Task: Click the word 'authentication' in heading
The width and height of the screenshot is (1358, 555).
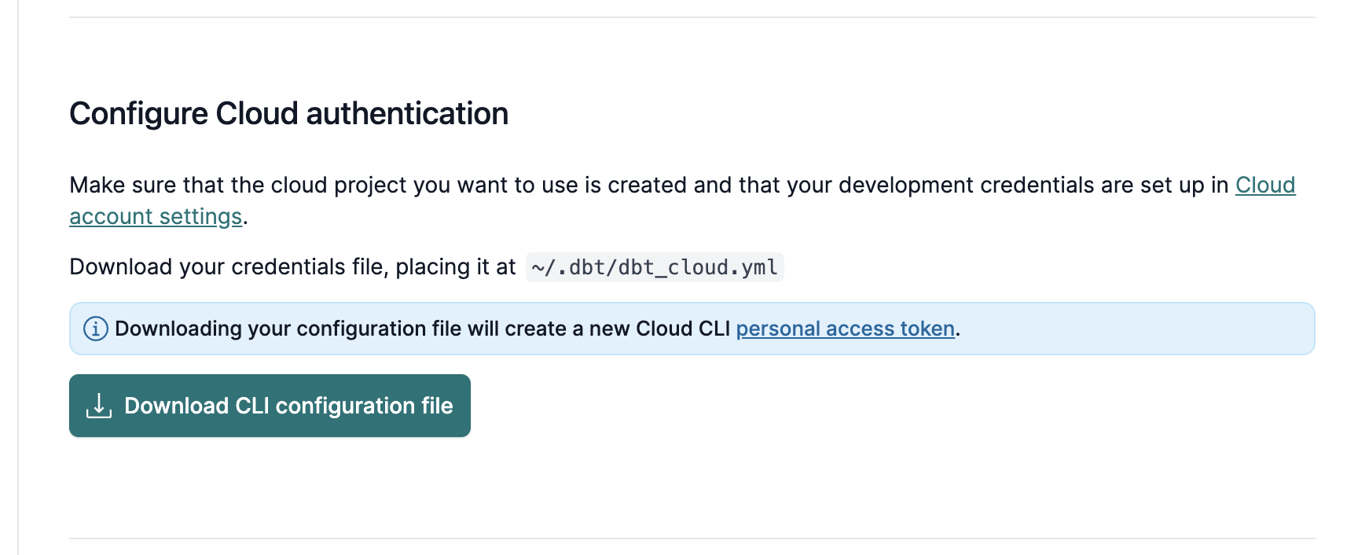Action: [x=407, y=114]
